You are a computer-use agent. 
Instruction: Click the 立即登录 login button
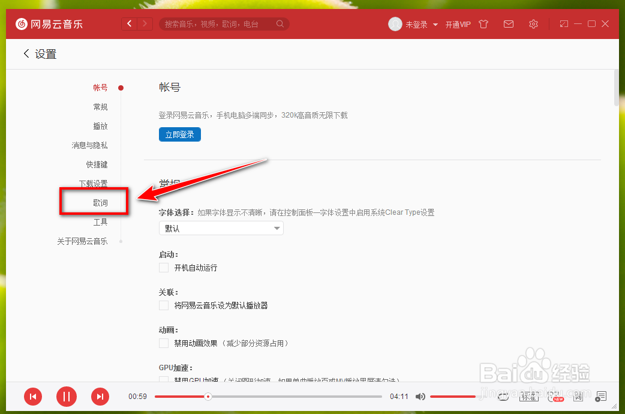179,134
